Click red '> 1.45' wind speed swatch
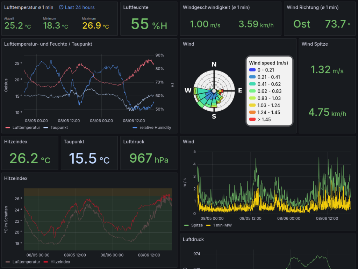358x269 pixels. tap(252, 119)
